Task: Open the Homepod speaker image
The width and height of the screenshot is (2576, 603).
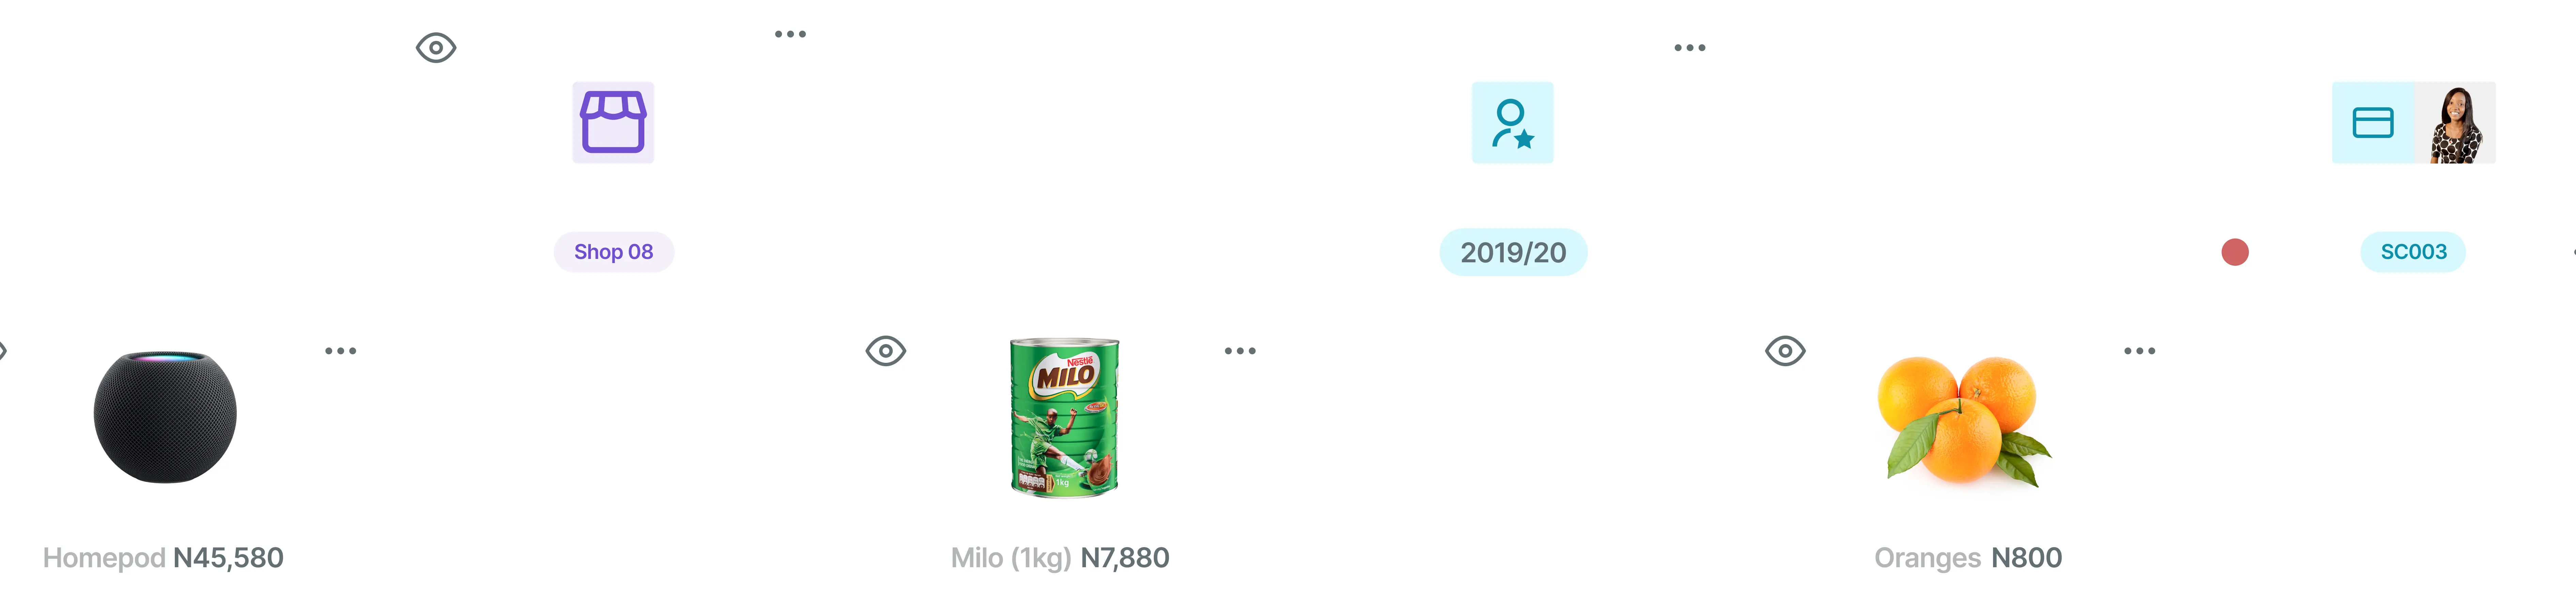Action: pos(165,416)
